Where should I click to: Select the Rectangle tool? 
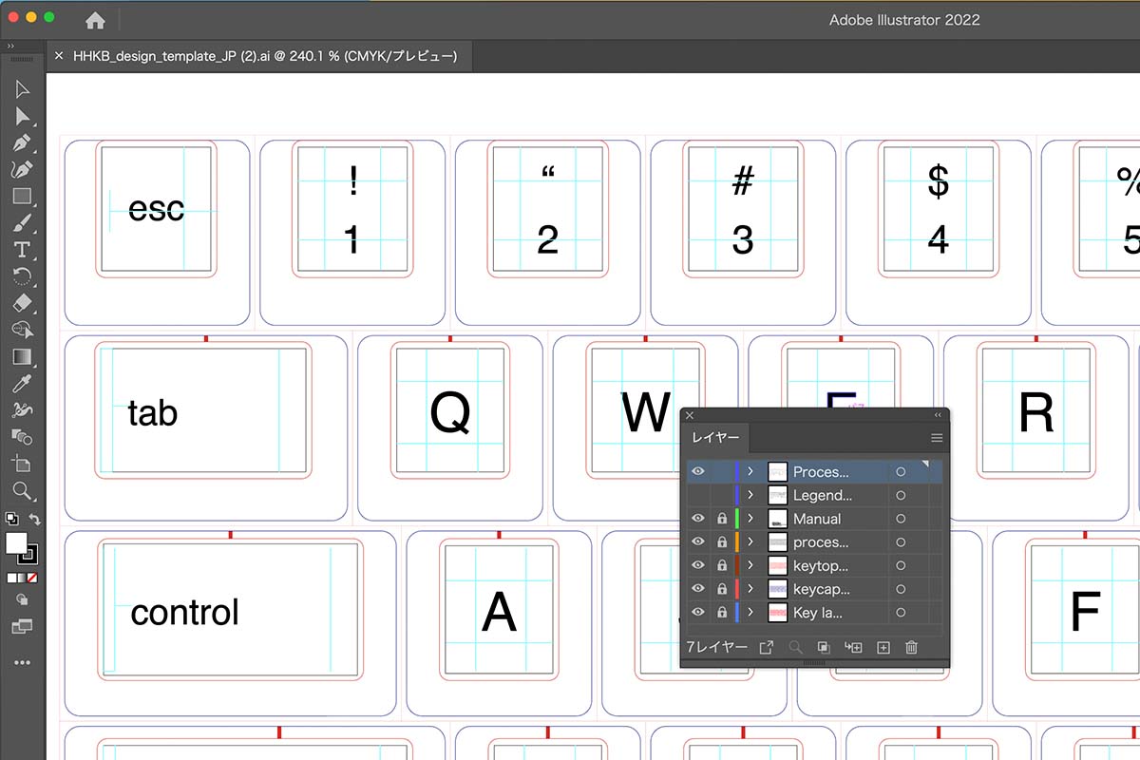pos(22,197)
